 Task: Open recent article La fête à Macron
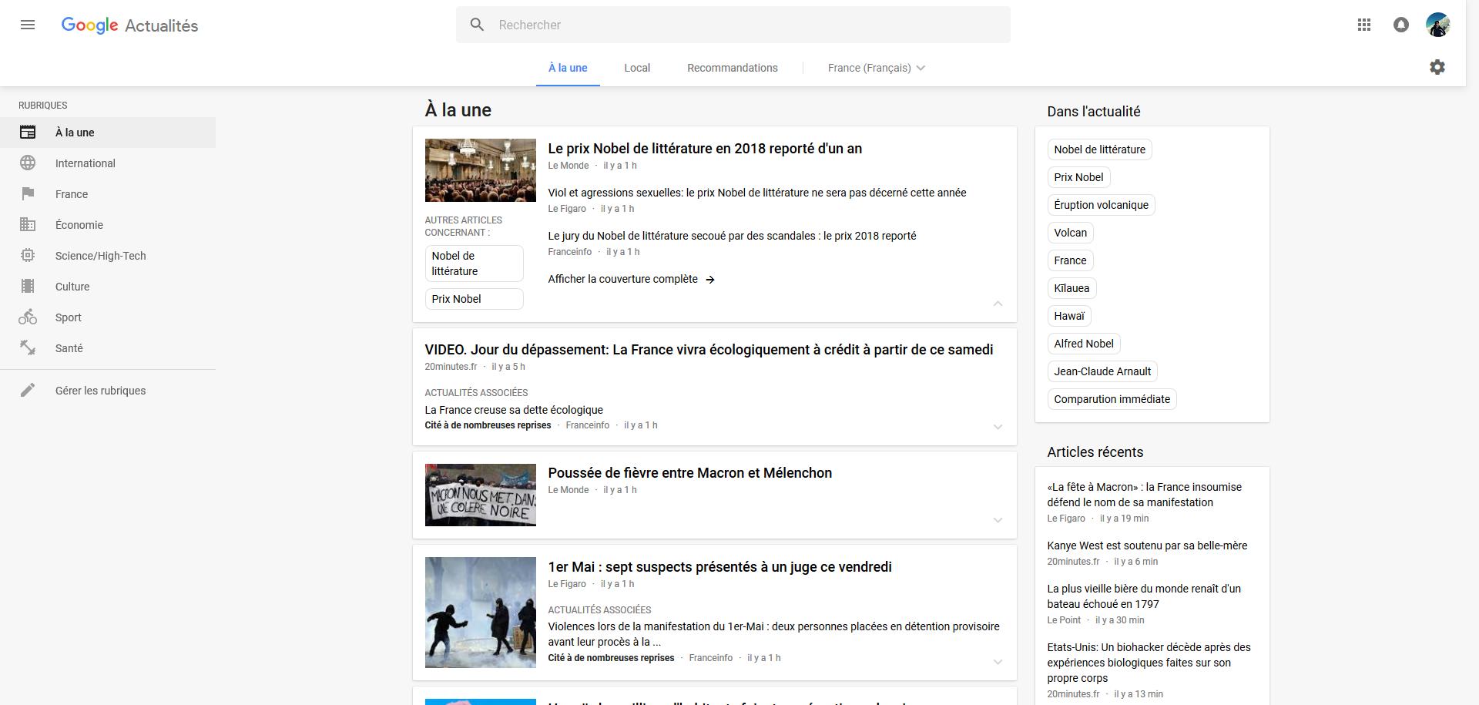1144,495
